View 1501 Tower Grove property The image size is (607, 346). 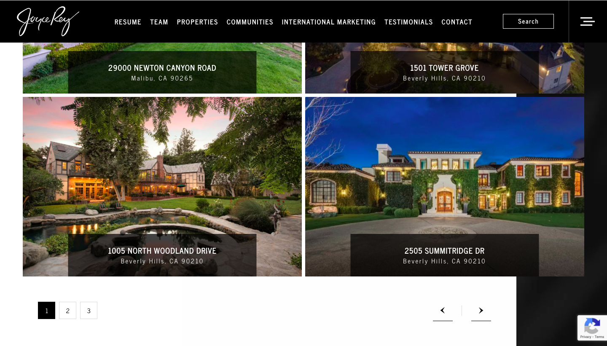[x=445, y=68]
